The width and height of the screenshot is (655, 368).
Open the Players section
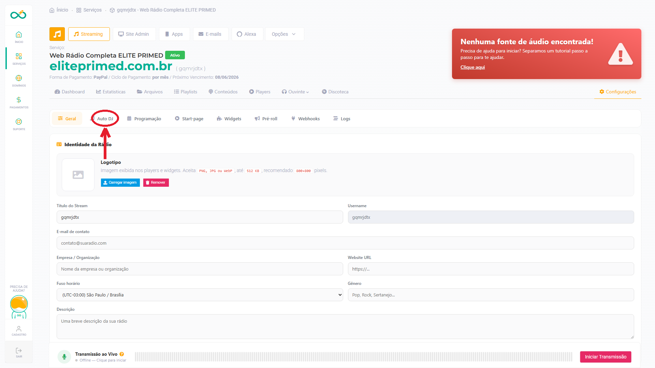(260, 92)
